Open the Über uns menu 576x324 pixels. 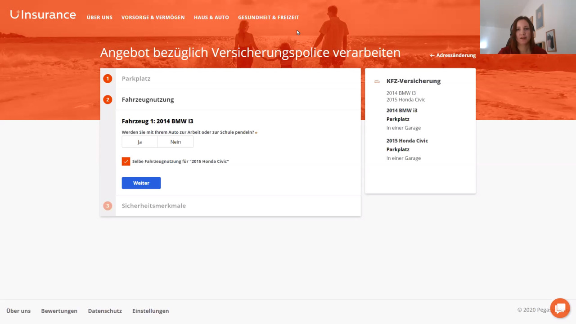coord(99,18)
